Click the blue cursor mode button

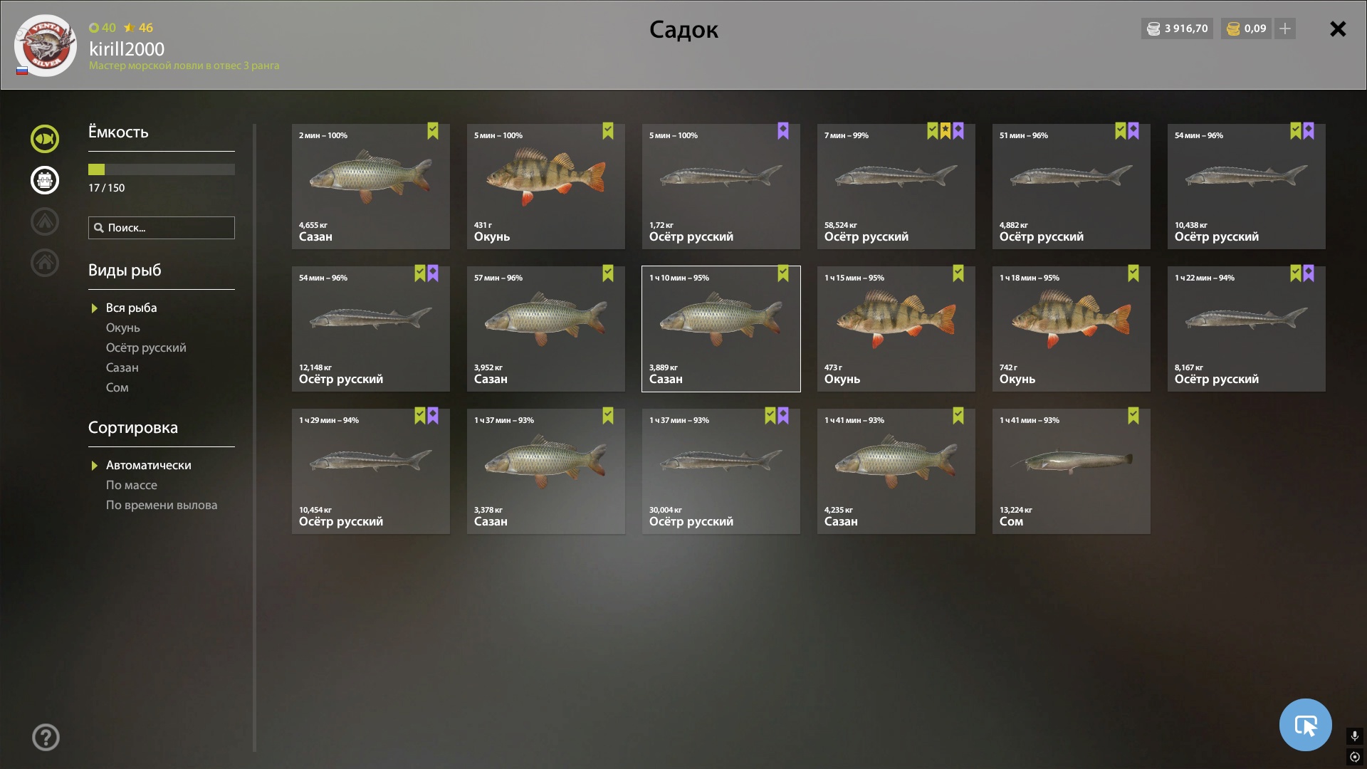(1305, 725)
